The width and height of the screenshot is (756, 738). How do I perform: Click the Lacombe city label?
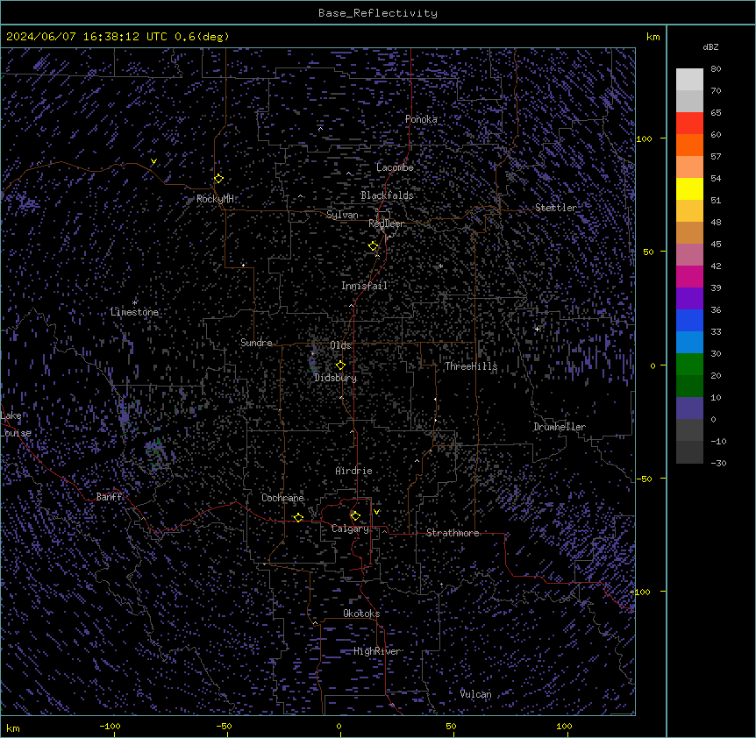395,167
